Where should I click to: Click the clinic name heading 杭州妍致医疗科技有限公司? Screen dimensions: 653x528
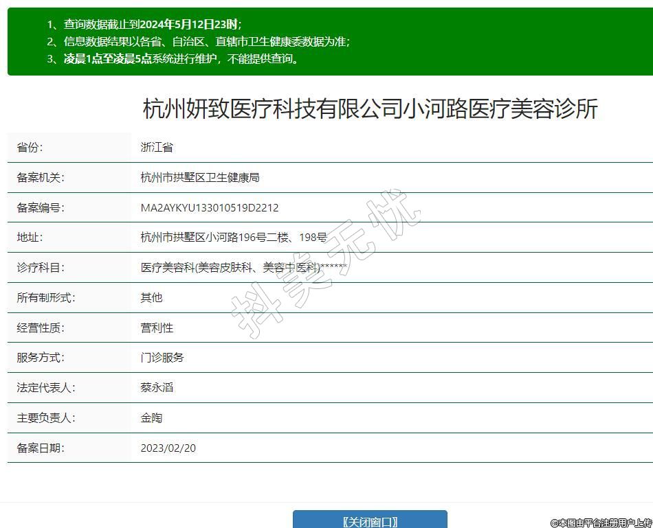pyautogui.click(x=370, y=109)
